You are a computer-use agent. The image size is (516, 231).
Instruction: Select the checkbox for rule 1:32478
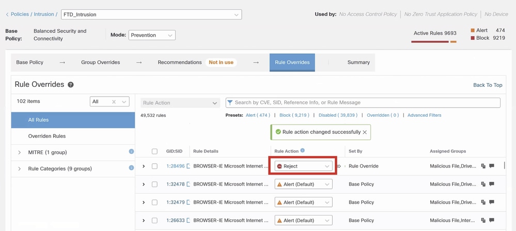point(154,184)
